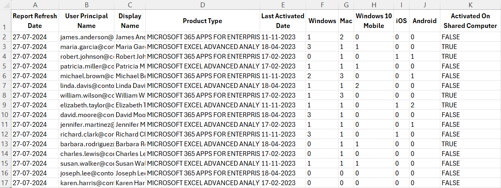Select cell with susan.walker@ email

[86, 163]
